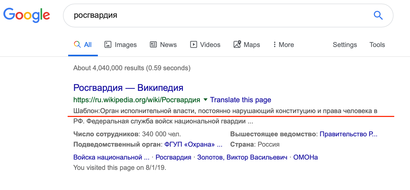
Task: Click the snippet line РФ. Федеральная служба войск
Action: [x=163, y=121]
